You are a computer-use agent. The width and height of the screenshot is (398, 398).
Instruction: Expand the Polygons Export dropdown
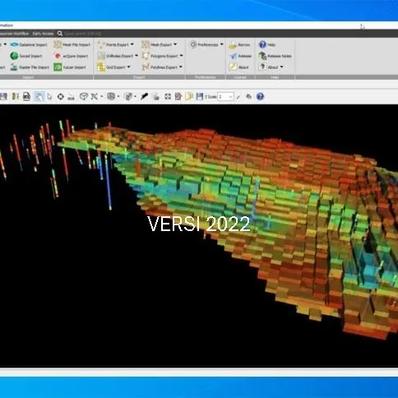[x=181, y=56]
